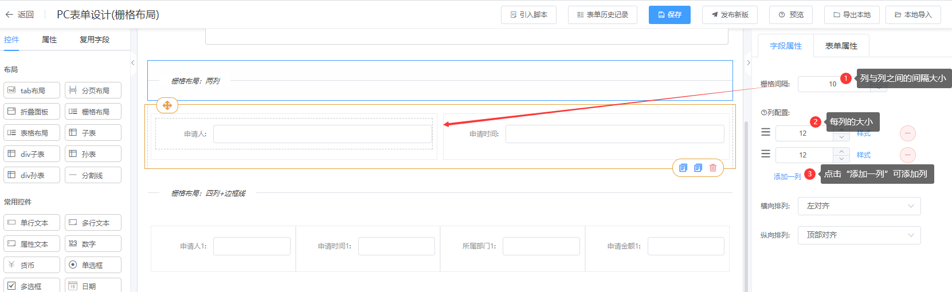Grab the second column row drag handle

pos(766,154)
